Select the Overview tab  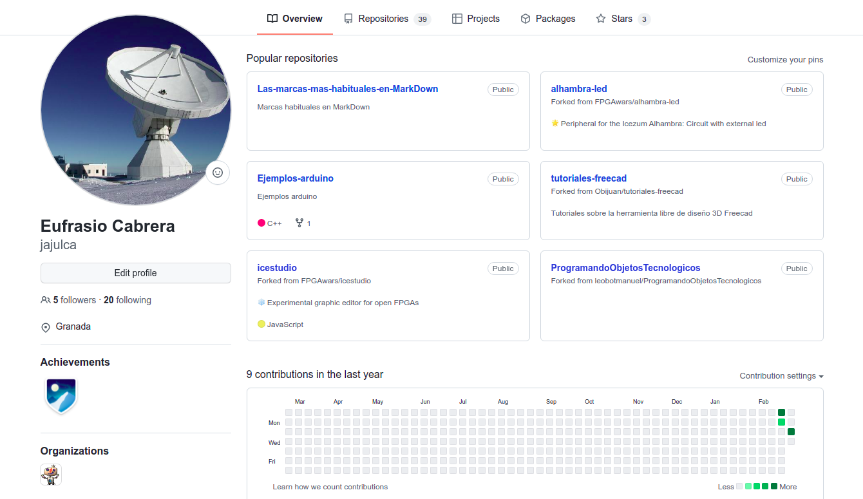[x=295, y=19]
